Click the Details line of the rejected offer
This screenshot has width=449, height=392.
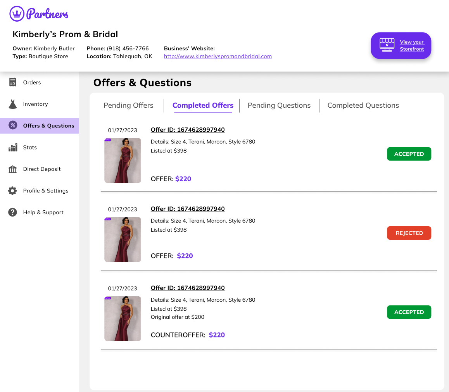(x=203, y=221)
